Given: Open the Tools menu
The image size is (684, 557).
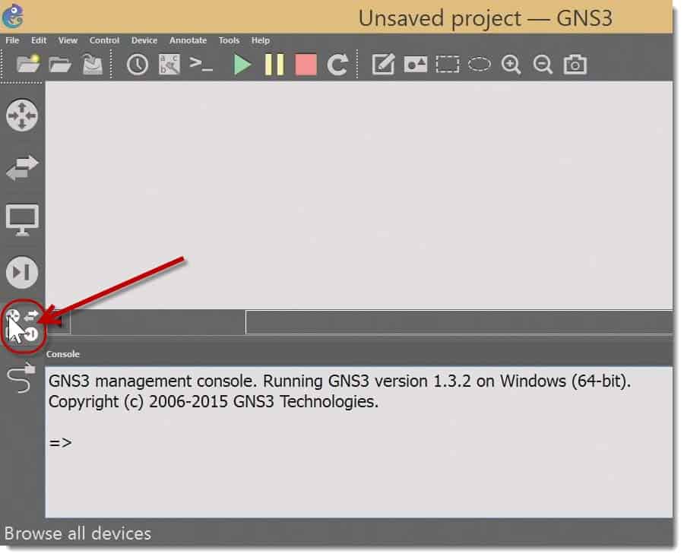Looking at the screenshot, I should 229,40.
